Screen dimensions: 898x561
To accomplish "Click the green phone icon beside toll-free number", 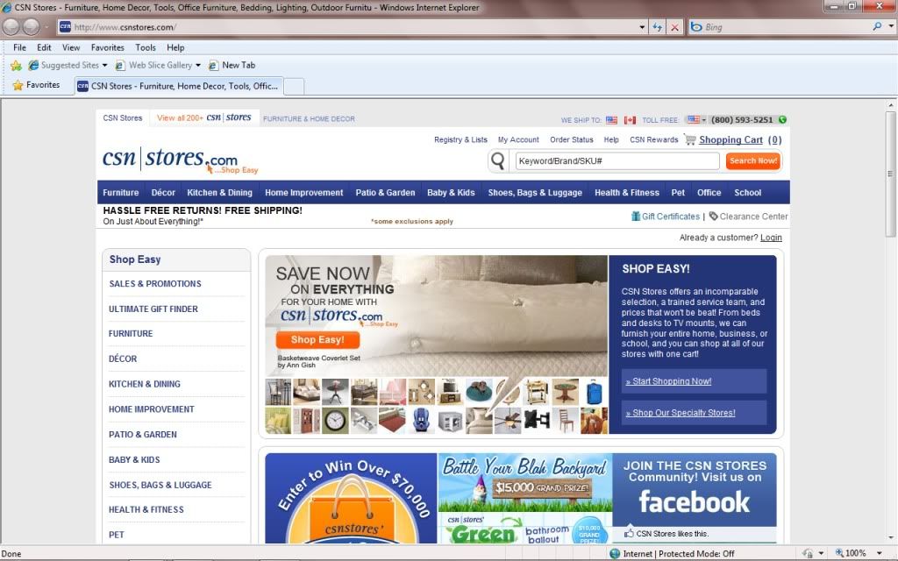I will [x=782, y=119].
